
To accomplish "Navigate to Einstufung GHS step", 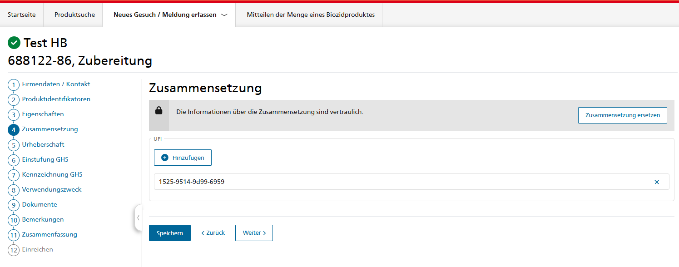I will (45, 159).
